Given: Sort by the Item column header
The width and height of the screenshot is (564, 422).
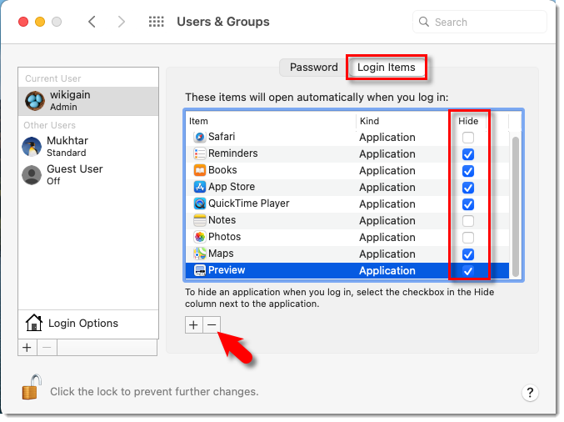Looking at the screenshot, I should (271, 121).
